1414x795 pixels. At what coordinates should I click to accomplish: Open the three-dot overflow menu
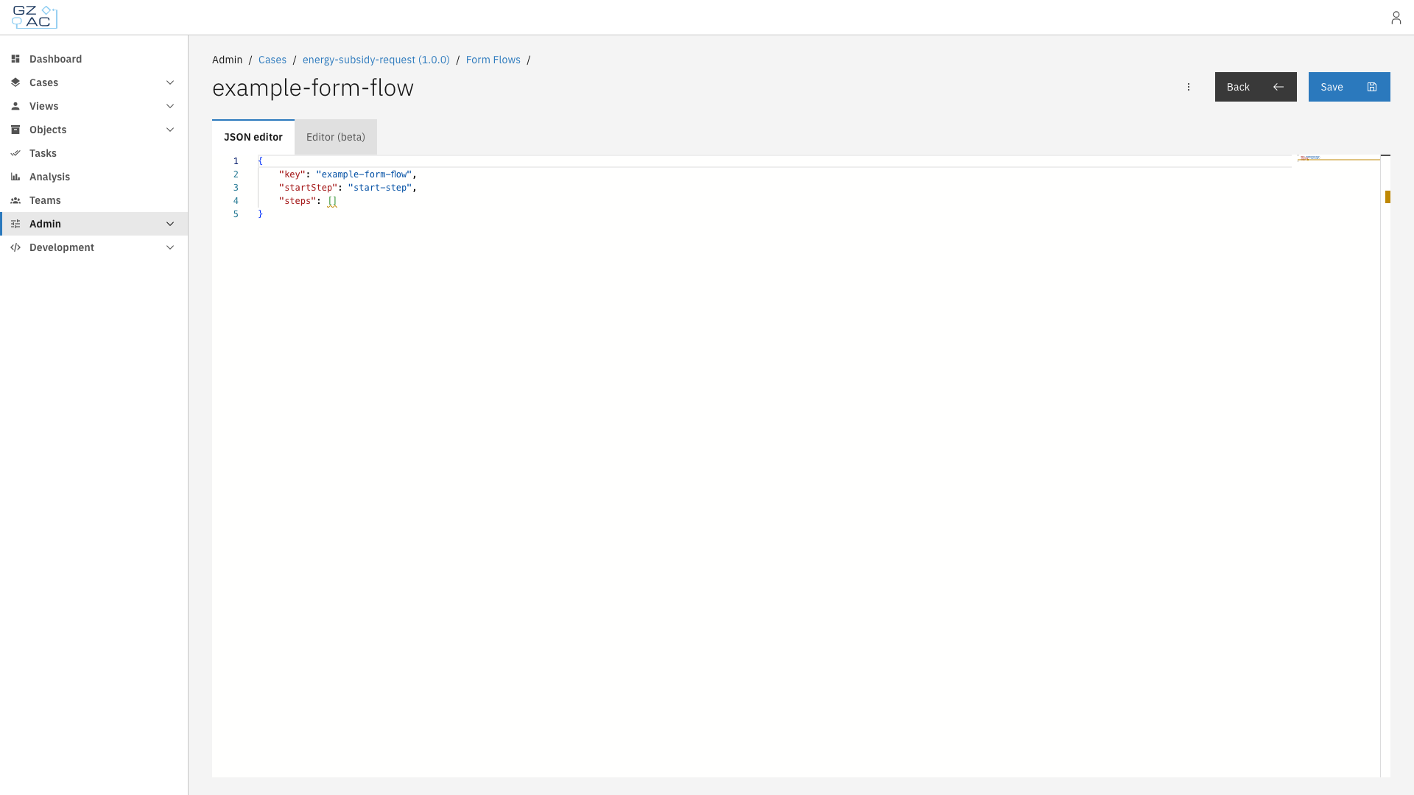tap(1188, 87)
